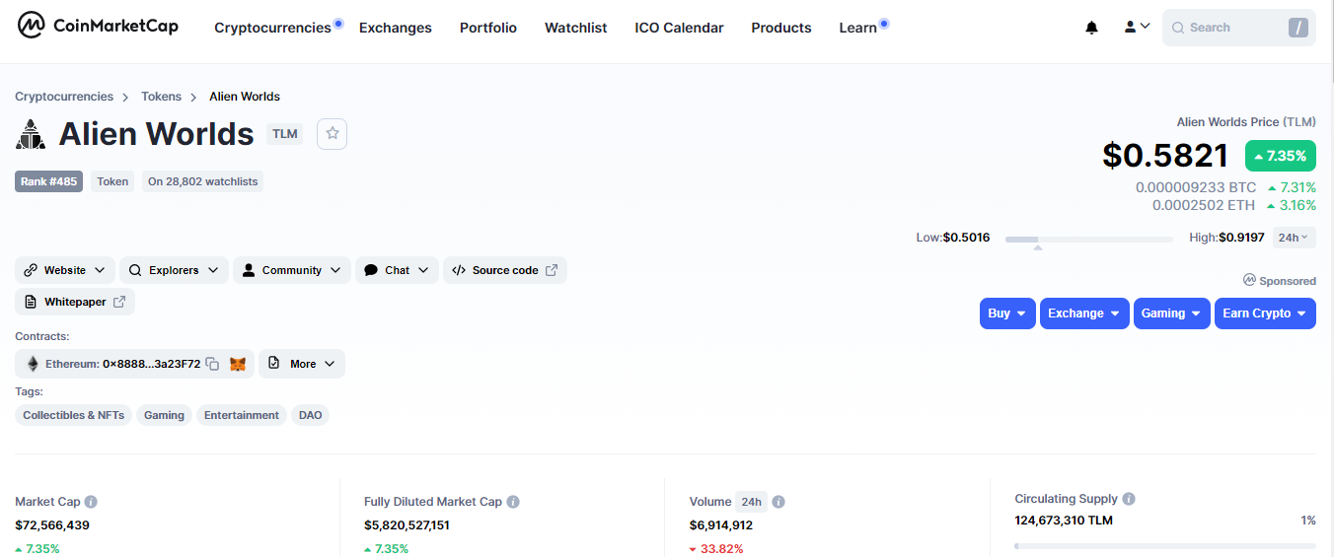
Task: Click the Cryptocurrencies breadcrumb
Action: tap(64, 97)
